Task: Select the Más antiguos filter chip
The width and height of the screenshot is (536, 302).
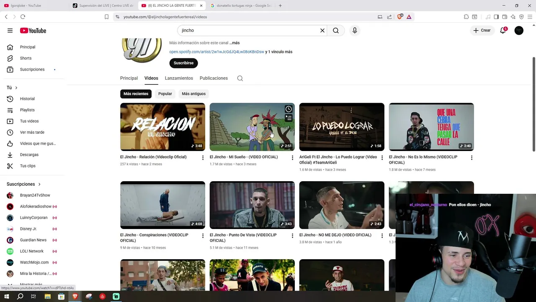Action: click(x=193, y=94)
